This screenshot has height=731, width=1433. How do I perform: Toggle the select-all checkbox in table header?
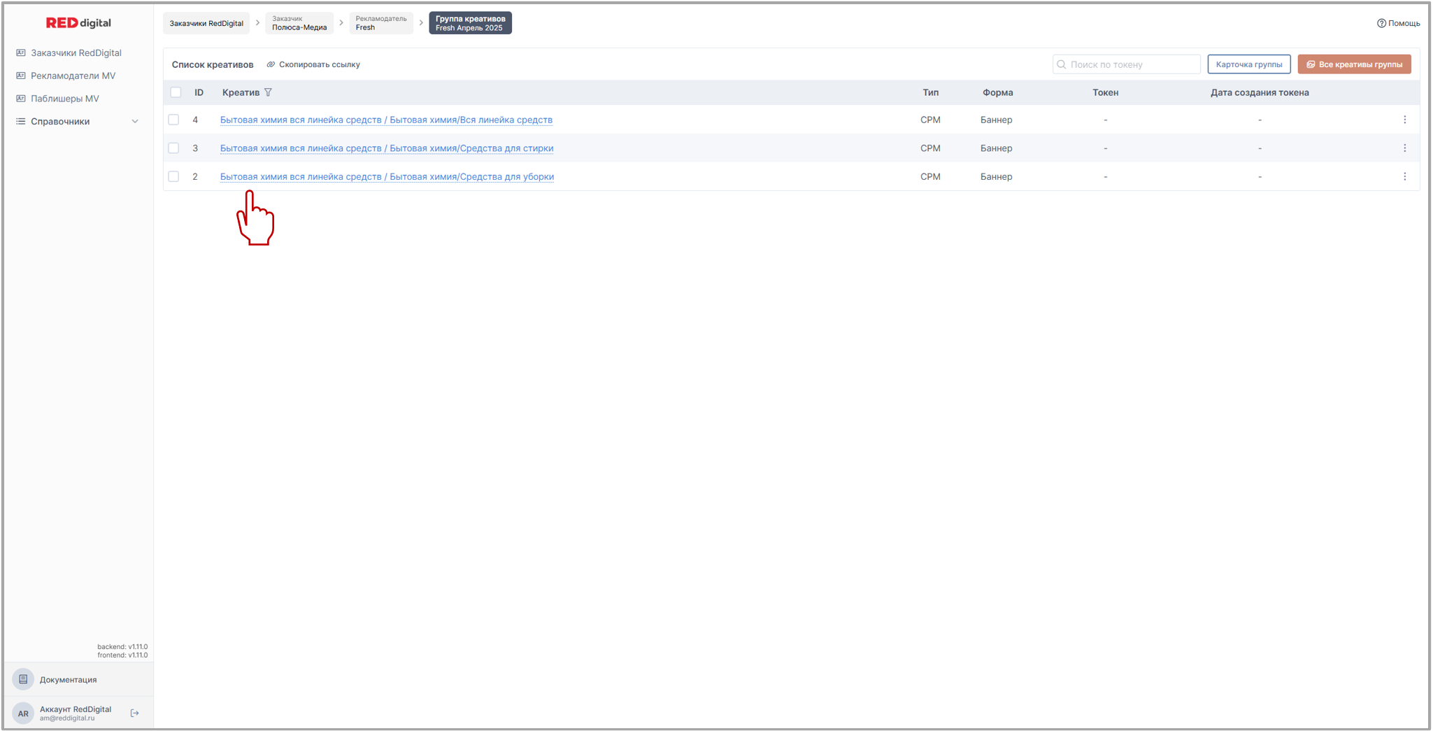[176, 92]
